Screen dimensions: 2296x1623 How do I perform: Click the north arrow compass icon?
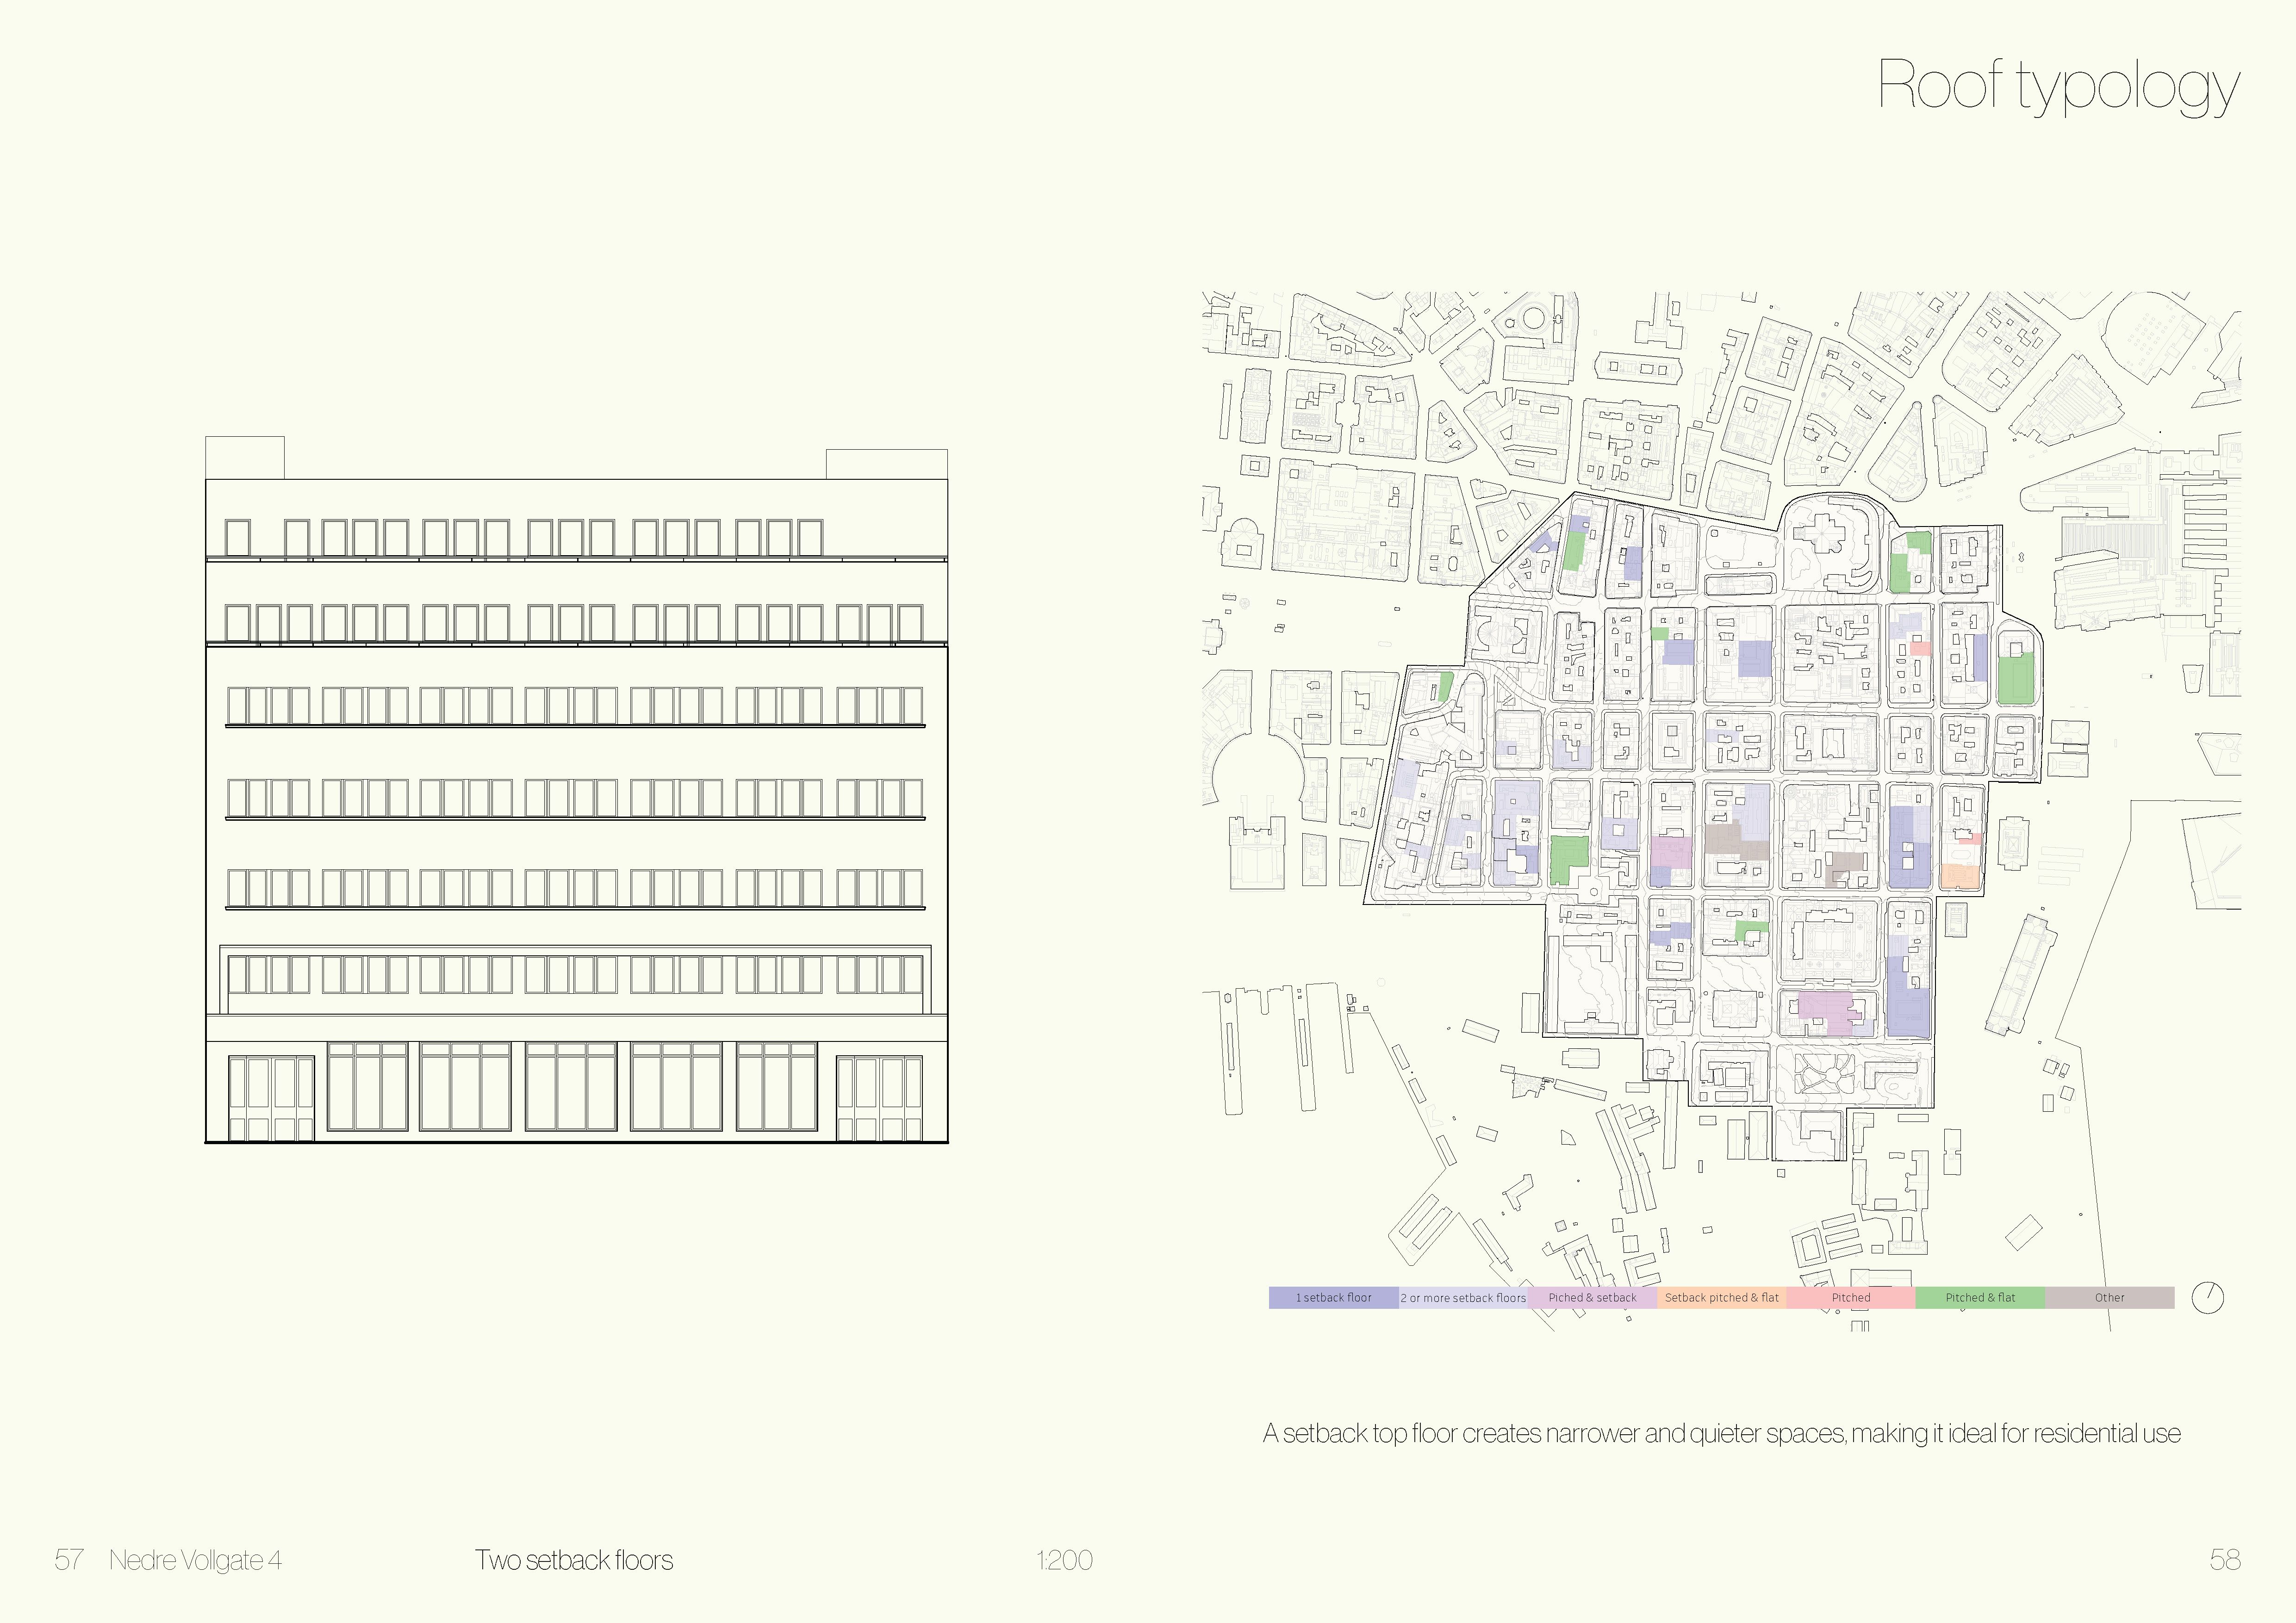coord(2207,1297)
